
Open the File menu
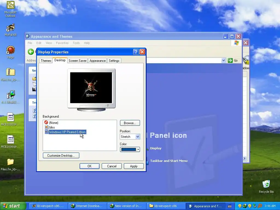(30, 43)
